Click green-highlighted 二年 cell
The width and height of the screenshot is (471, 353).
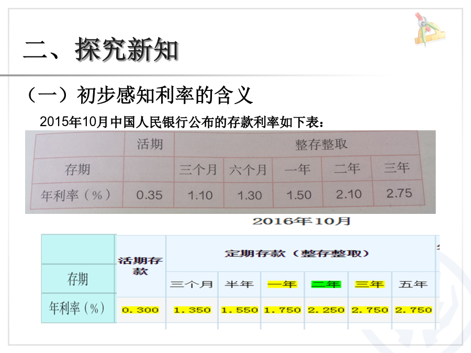tap(326, 284)
